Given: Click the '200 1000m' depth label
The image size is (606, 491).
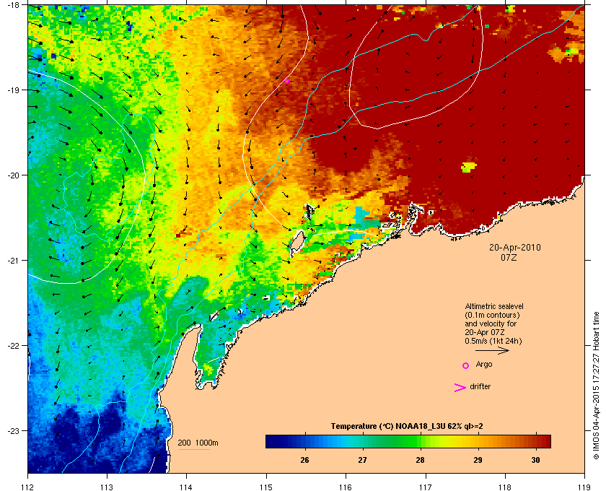Looking at the screenshot, I should click(x=198, y=443).
